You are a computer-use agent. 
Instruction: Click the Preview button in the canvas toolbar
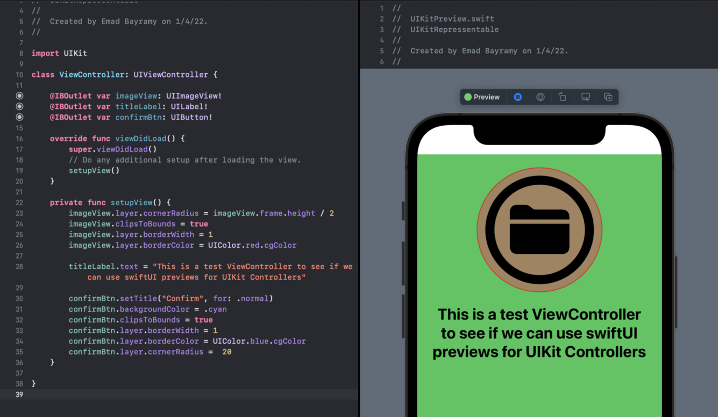tap(483, 96)
